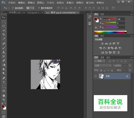Select the Crop tool
The image size is (134, 118).
4,34
